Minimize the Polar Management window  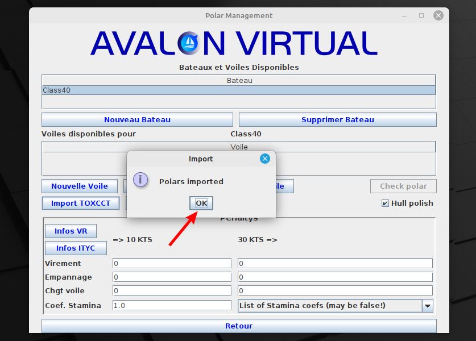[x=405, y=15]
